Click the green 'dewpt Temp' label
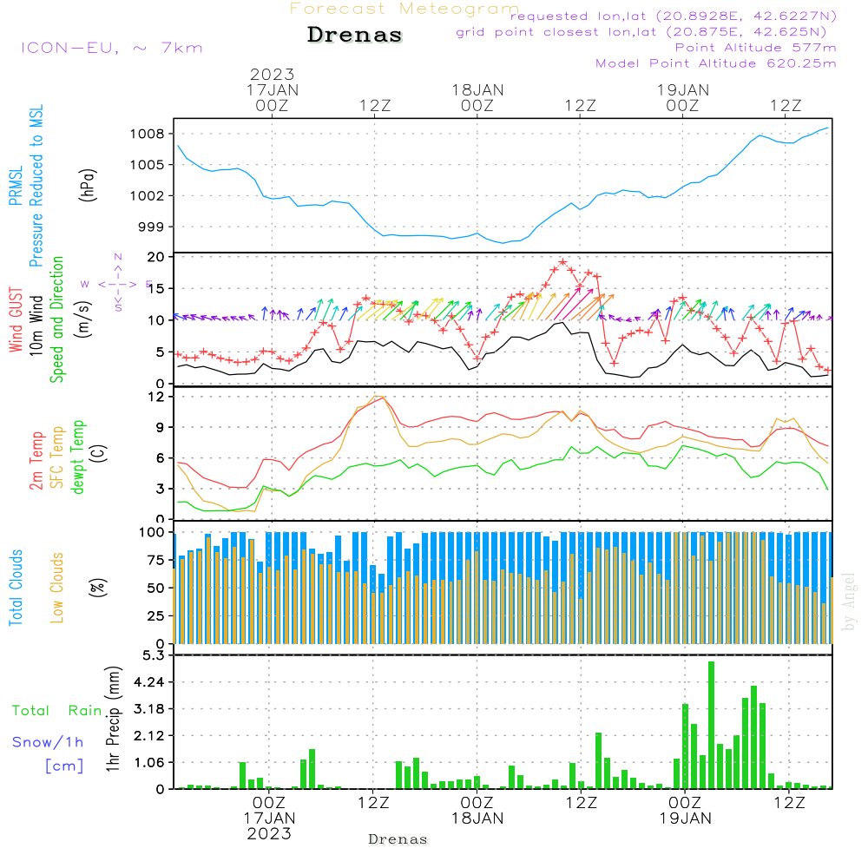The image size is (868, 868). [x=77, y=457]
